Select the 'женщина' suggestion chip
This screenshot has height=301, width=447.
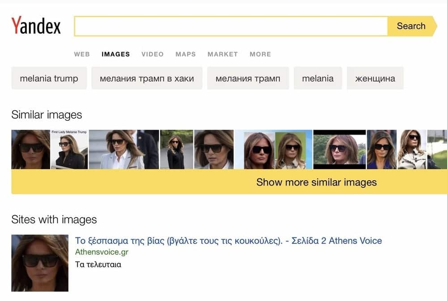[x=375, y=78]
